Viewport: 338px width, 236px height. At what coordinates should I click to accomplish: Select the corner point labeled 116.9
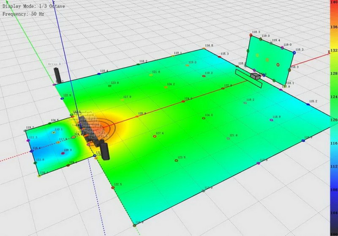click(x=135, y=225)
